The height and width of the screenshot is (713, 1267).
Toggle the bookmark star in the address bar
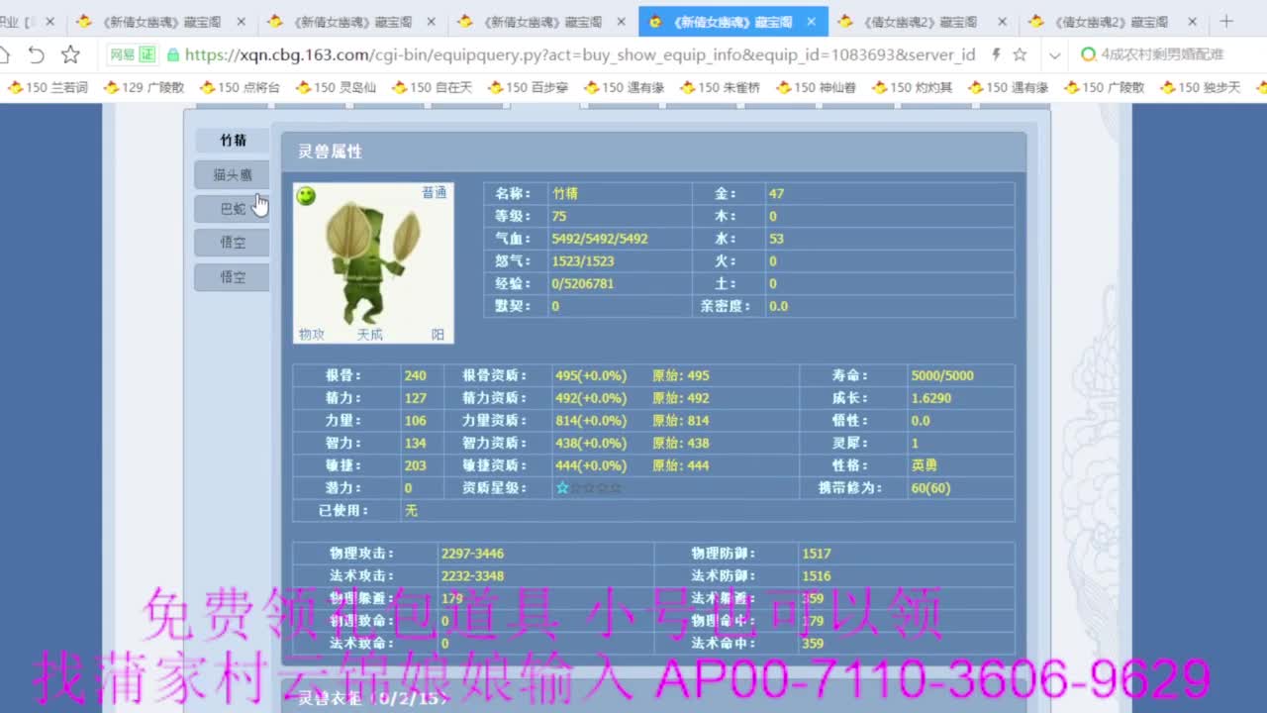coord(1020,55)
